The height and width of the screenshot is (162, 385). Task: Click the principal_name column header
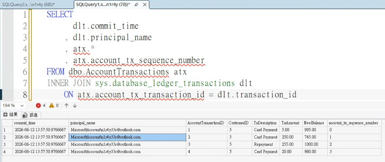pos(127,123)
